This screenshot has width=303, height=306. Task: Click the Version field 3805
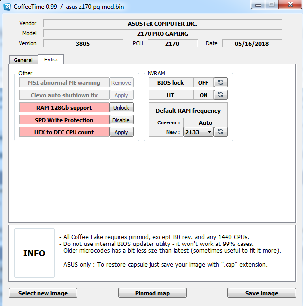point(83,43)
